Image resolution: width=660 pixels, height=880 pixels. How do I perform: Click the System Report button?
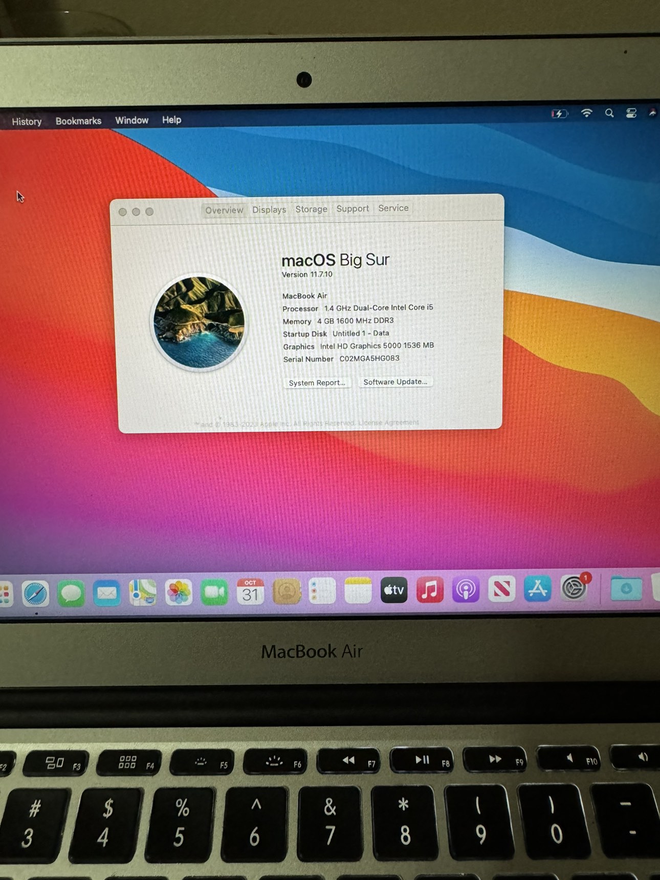(317, 383)
